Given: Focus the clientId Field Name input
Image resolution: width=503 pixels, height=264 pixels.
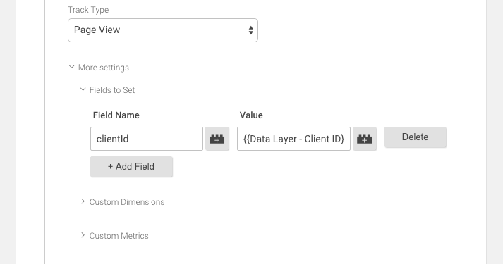Looking at the screenshot, I should coord(147,139).
